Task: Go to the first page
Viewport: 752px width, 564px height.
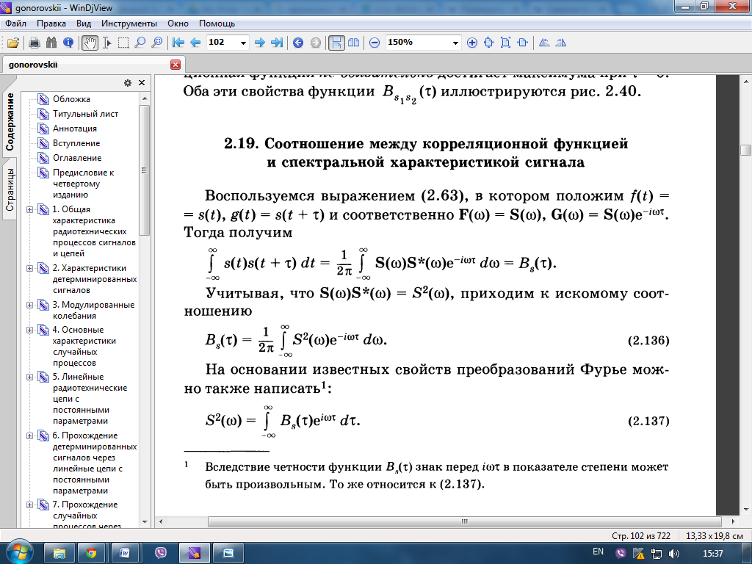Action: tap(178, 43)
